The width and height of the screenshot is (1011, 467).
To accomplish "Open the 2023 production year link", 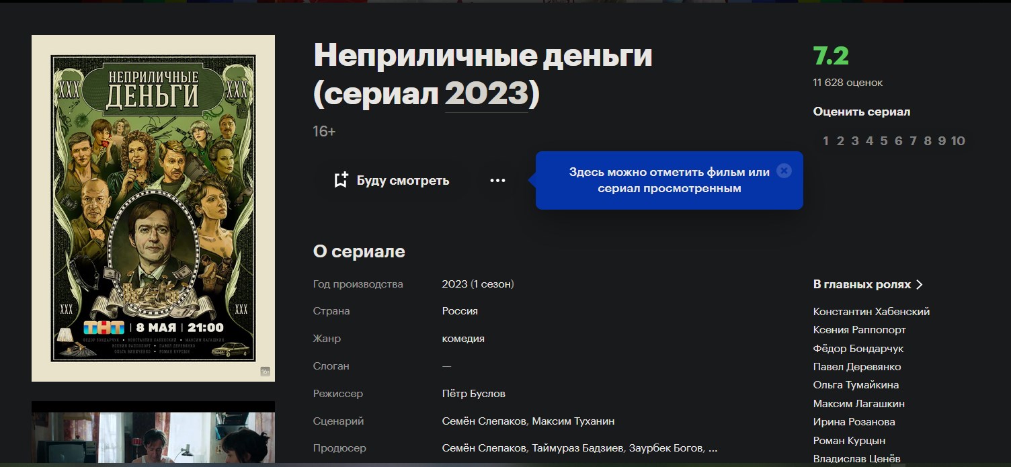I will pos(454,284).
